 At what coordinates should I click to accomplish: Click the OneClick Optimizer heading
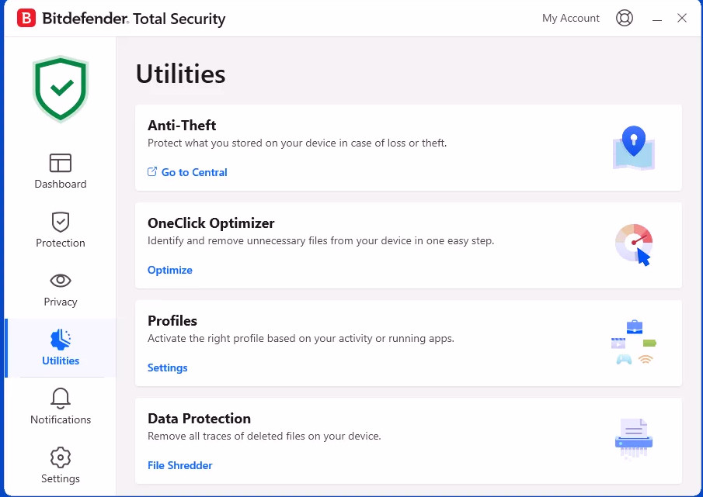point(211,223)
